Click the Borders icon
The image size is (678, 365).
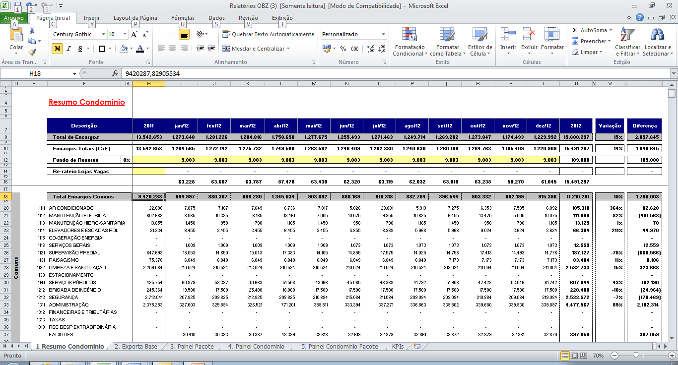click(x=102, y=49)
